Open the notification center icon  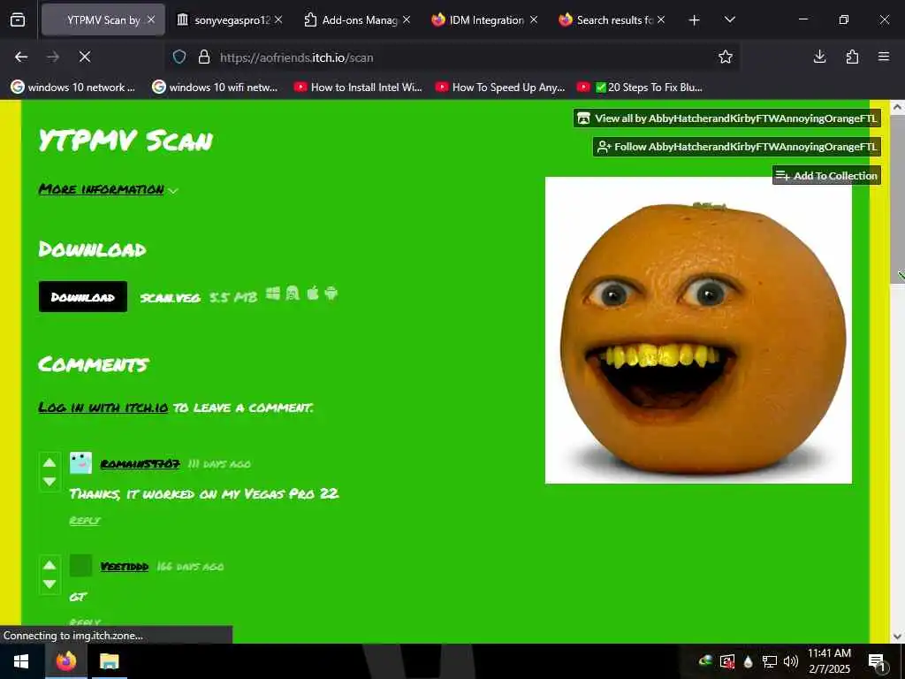tap(877, 661)
